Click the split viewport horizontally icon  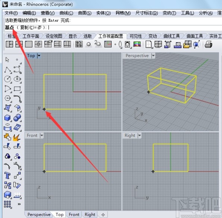[58, 44]
